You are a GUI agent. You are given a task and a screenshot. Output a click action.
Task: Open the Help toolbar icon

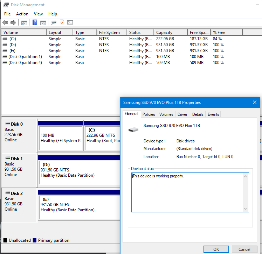click(x=35, y=22)
